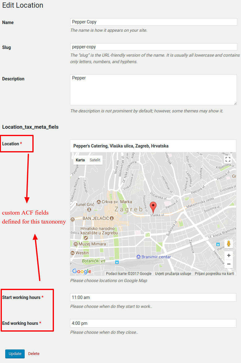Open the Branimir centar place icon
241x363 pixels.
(x=139, y=256)
